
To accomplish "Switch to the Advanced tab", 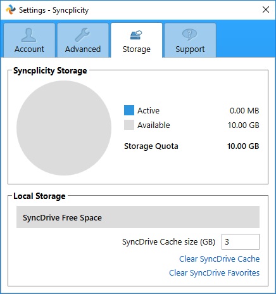I will (83, 40).
